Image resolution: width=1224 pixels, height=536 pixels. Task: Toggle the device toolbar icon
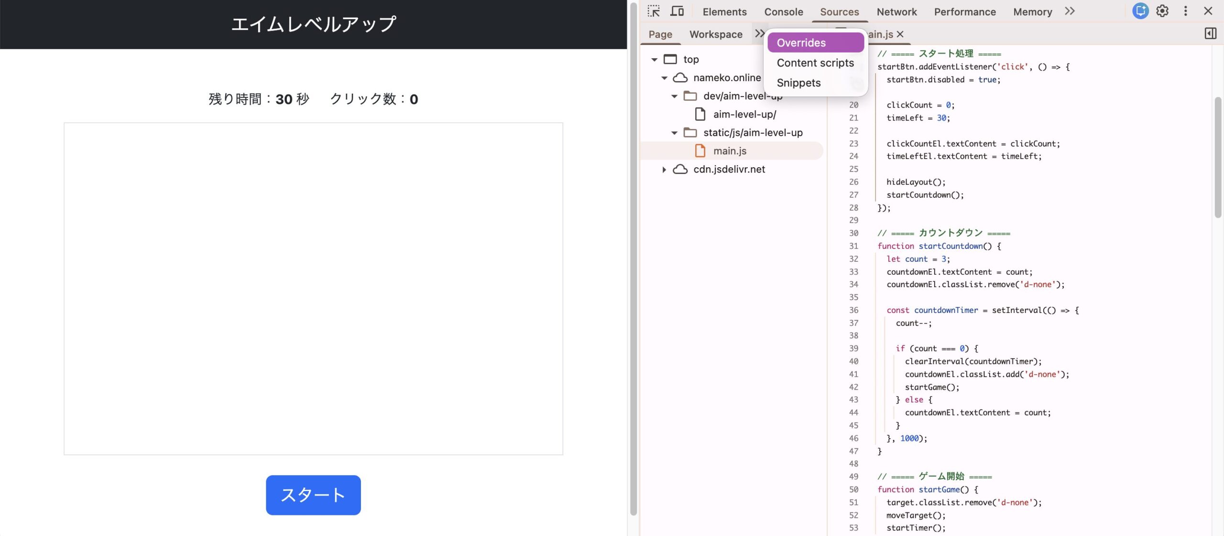click(x=677, y=11)
